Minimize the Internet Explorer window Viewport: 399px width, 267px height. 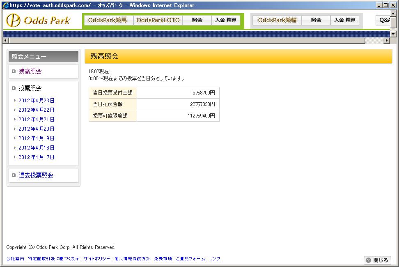tap(379, 5)
